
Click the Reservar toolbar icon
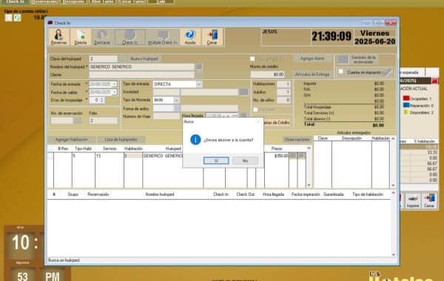pos(58,37)
